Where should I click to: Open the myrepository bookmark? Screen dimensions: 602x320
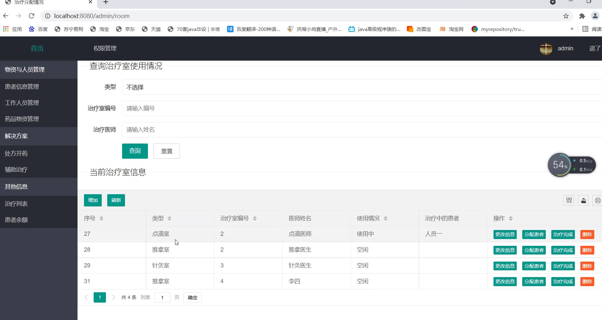click(498, 29)
